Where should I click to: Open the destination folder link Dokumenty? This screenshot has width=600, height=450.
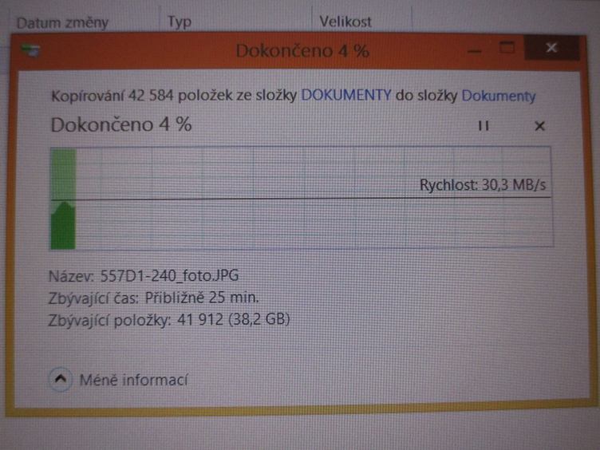[x=499, y=96]
